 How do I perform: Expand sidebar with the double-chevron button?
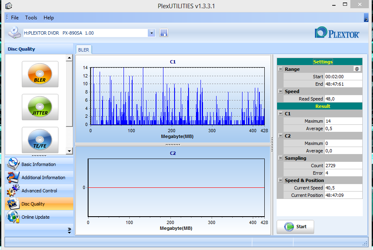tap(69, 231)
